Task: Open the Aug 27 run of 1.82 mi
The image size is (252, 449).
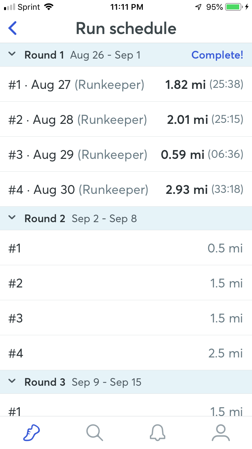Action: pyautogui.click(x=126, y=84)
